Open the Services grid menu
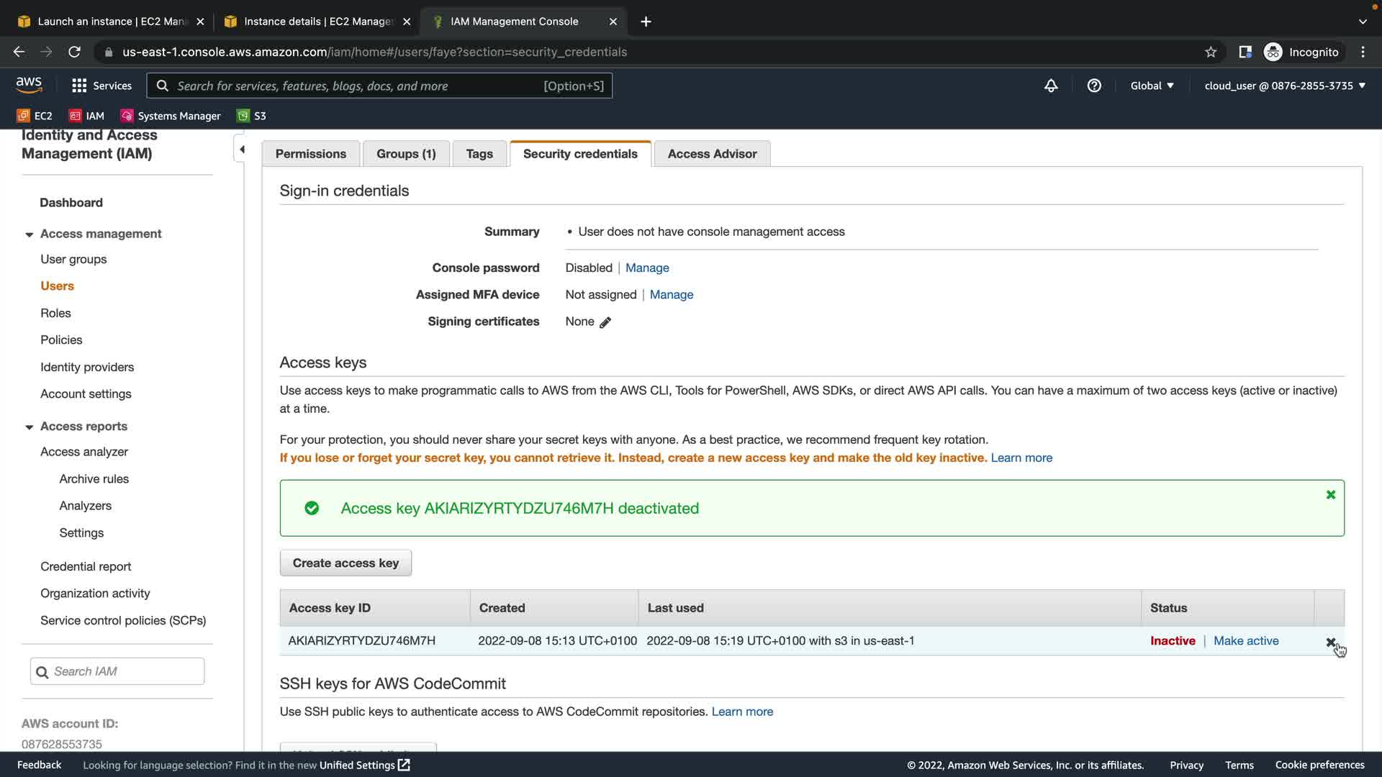 pos(101,86)
